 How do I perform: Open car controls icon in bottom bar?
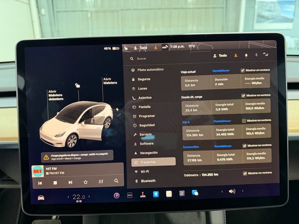click(x=41, y=198)
